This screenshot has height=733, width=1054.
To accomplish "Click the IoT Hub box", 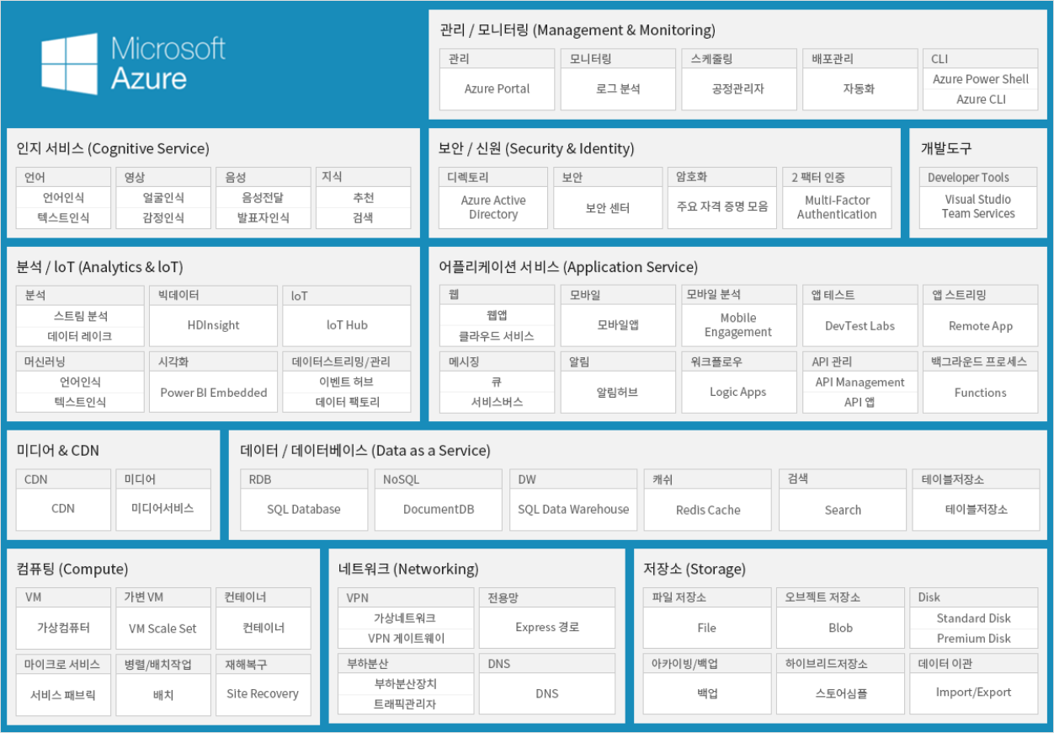I will pos(347,326).
